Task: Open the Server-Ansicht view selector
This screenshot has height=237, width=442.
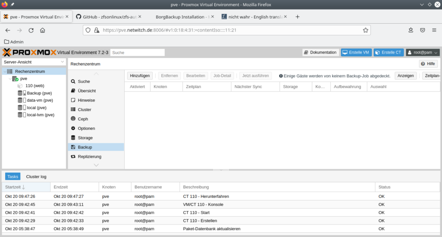Action: pos(34,62)
